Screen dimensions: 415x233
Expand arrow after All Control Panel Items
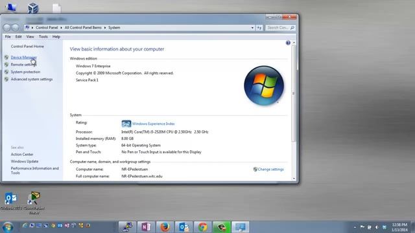click(x=105, y=27)
